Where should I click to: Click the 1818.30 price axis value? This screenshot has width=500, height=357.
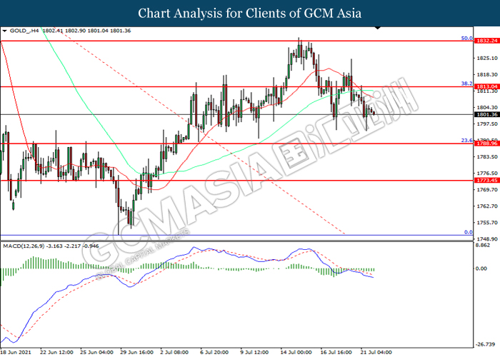487,74
